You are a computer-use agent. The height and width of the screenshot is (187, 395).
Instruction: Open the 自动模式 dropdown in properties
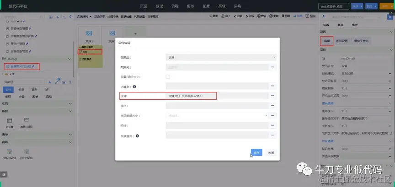(366, 73)
